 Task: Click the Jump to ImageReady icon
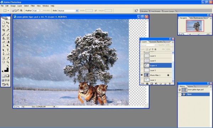click(x=6, y=85)
